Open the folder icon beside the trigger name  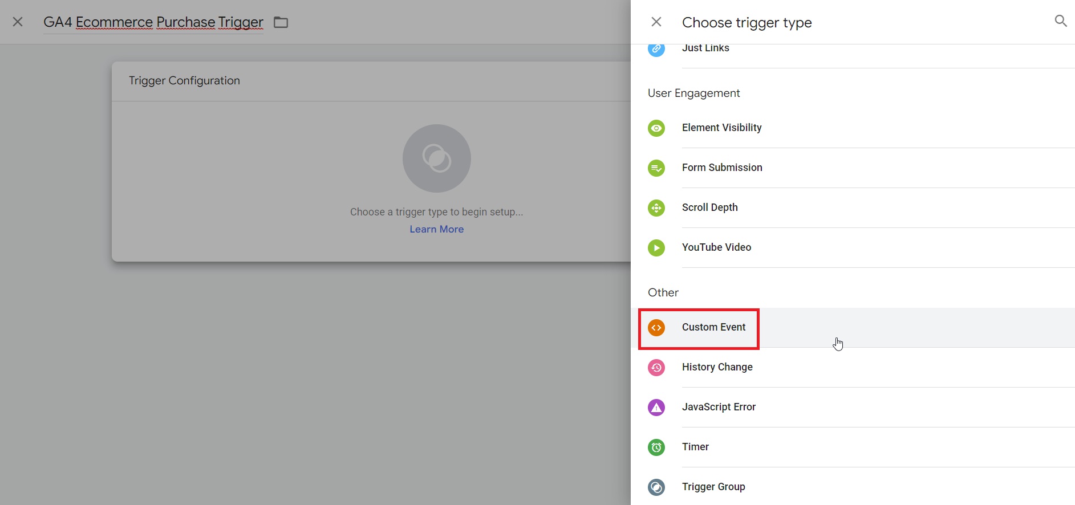(281, 22)
